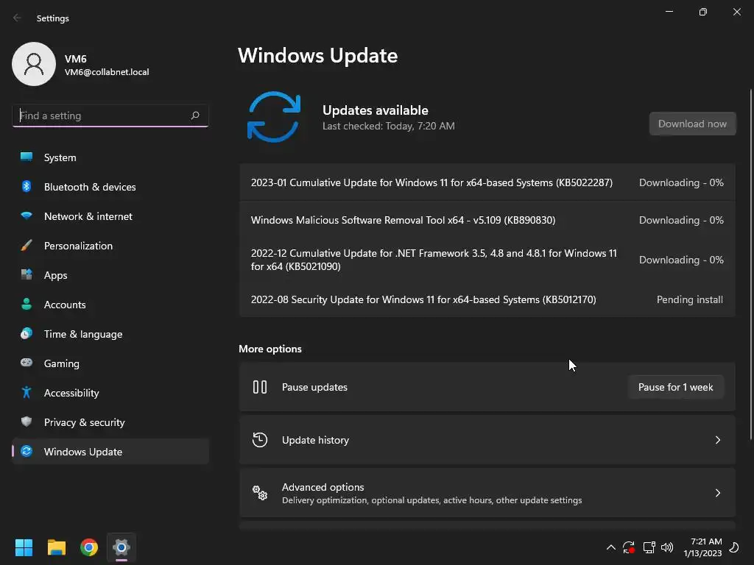The width and height of the screenshot is (754, 565).
Task: Click Downloading - 0% status for KB890830
Action: click(681, 220)
